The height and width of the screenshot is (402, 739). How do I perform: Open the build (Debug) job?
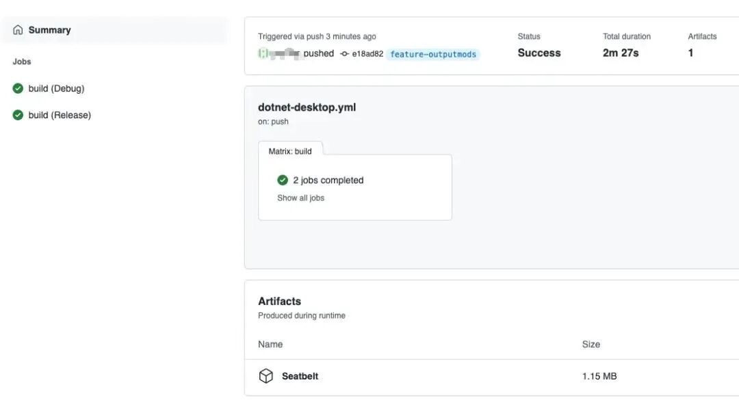pyautogui.click(x=56, y=88)
